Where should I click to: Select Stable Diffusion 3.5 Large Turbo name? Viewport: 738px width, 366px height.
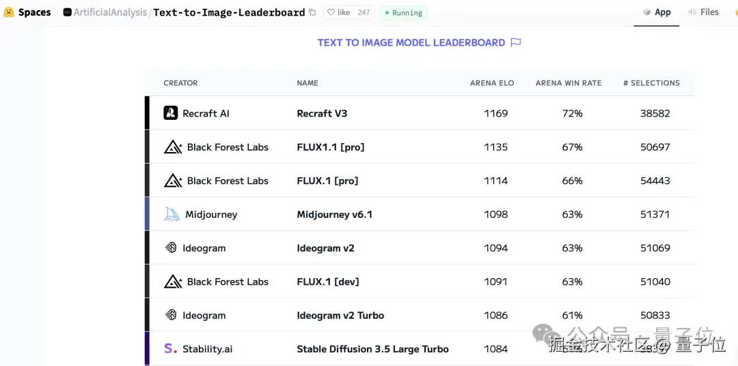[372, 349]
